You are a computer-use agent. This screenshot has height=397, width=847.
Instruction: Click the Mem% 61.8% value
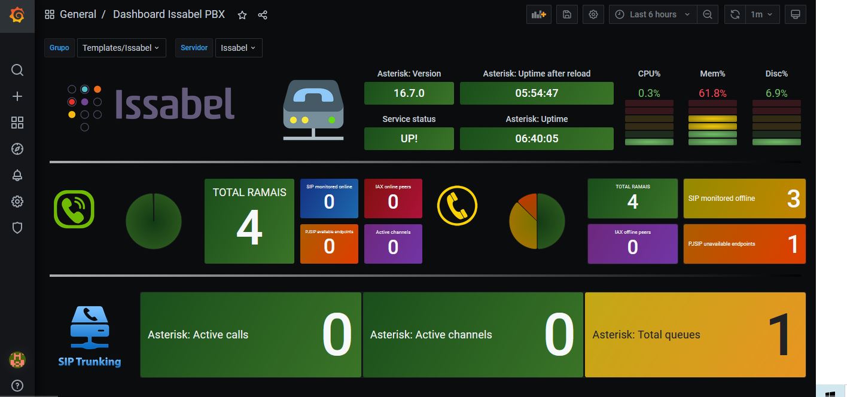click(712, 93)
